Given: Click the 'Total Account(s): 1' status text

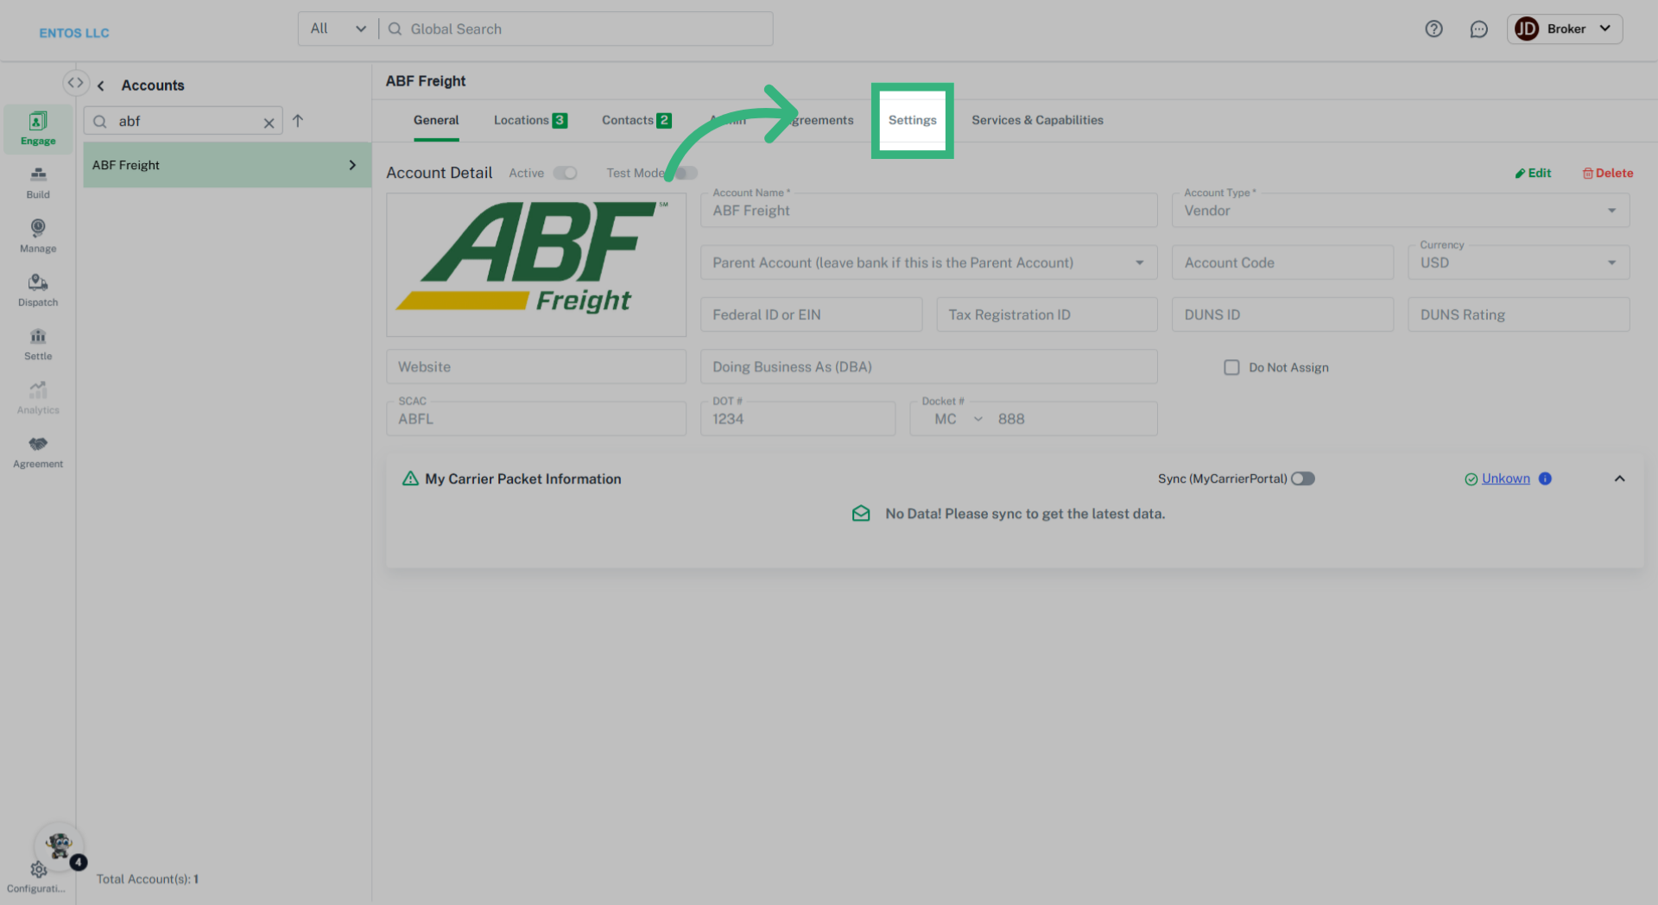Looking at the screenshot, I should [x=147, y=879].
